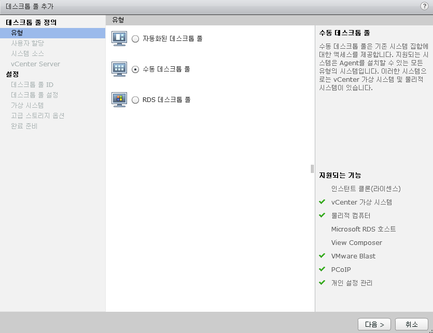The image size is (433, 333).
Task: Click the PCoIP feature text
Action: tap(341, 269)
